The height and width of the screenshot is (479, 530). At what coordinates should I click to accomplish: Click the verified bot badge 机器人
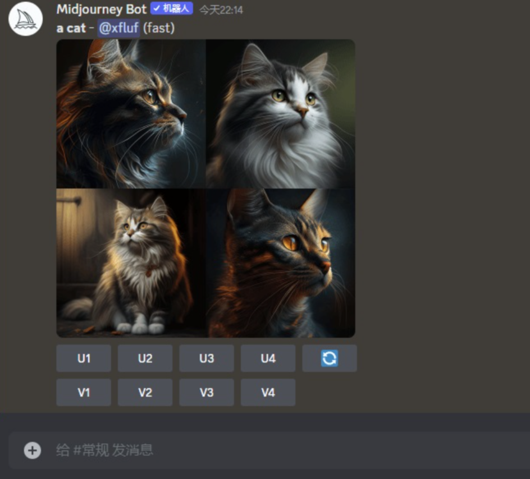pyautogui.click(x=172, y=8)
